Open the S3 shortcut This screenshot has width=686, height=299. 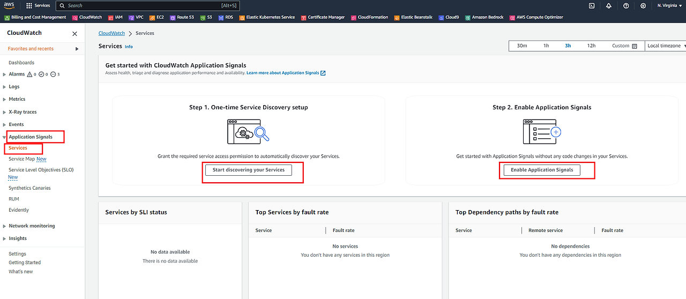tap(206, 17)
